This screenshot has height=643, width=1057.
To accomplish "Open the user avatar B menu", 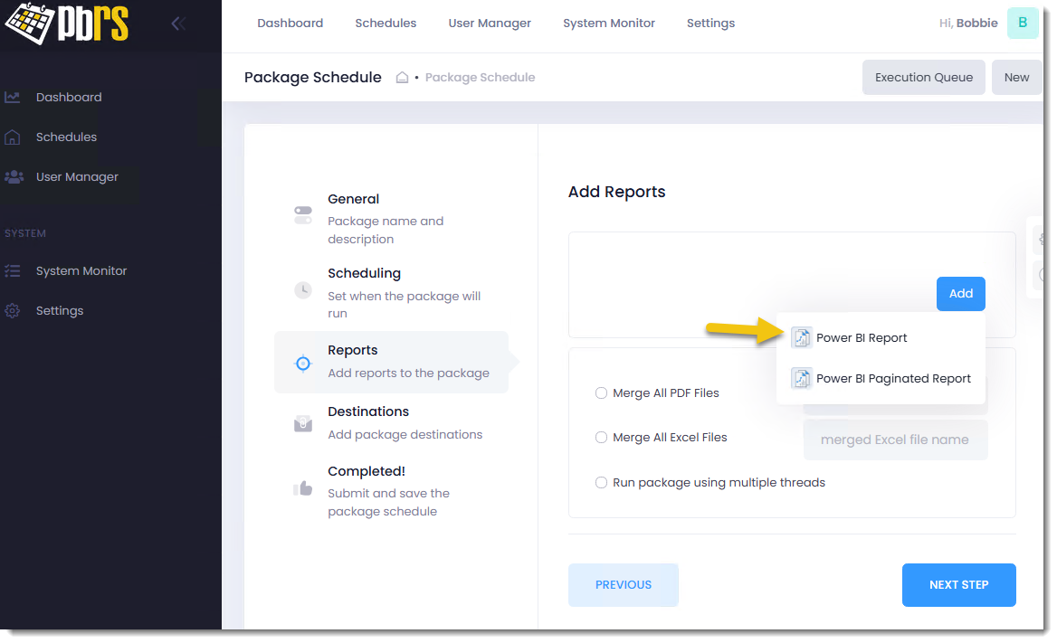I will pos(1022,24).
